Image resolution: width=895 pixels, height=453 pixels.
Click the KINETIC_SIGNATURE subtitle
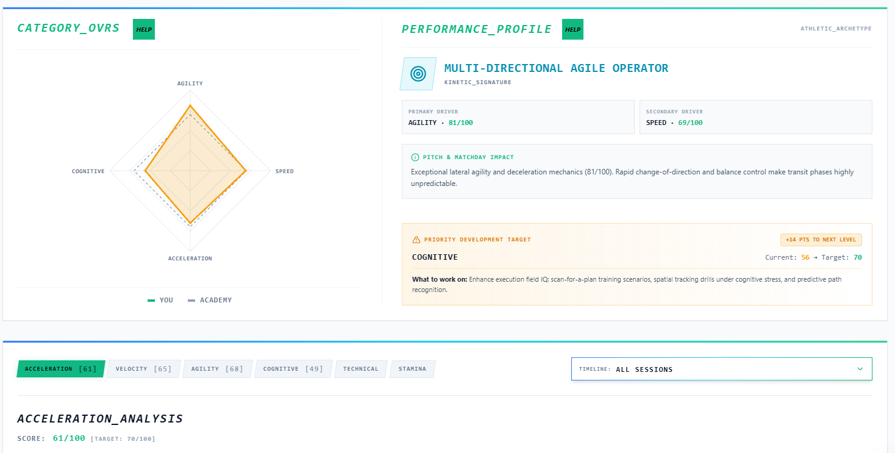coord(478,82)
